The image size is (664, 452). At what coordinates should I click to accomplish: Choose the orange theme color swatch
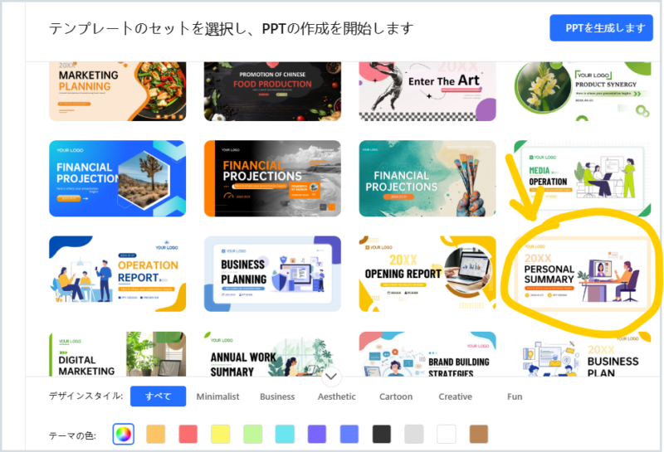pyautogui.click(x=155, y=434)
